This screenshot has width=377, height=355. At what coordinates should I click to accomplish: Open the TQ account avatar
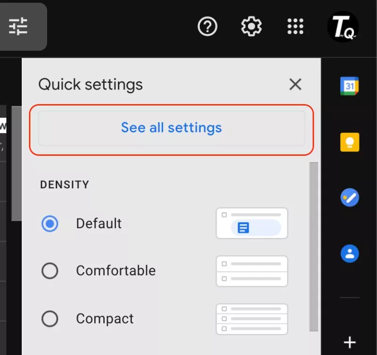(x=343, y=26)
